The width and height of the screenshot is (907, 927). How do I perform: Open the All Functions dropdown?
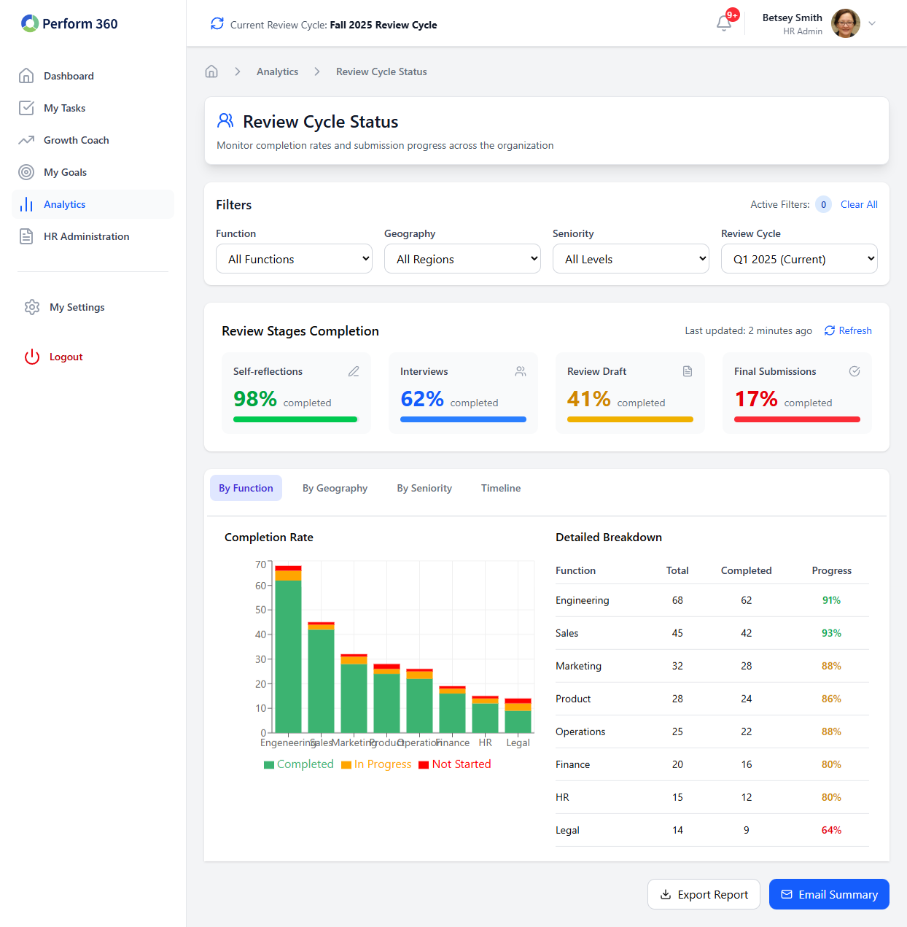tap(294, 259)
